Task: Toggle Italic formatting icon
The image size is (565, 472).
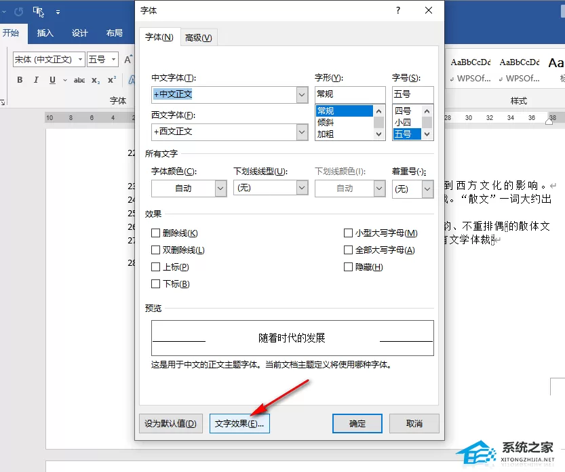Action: tap(36, 80)
